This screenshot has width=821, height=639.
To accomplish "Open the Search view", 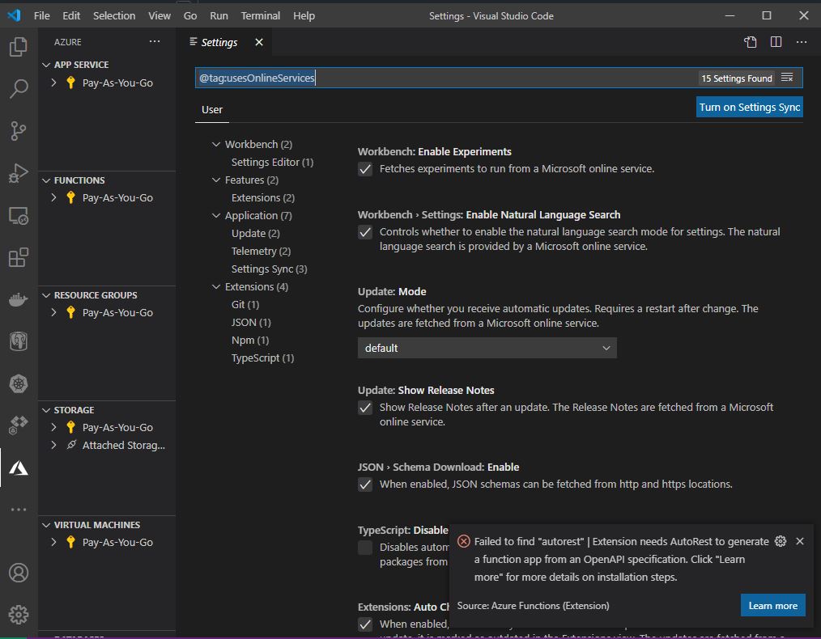I will pos(19,89).
